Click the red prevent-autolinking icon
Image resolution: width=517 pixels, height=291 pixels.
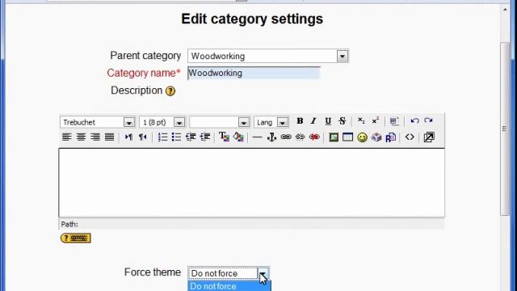pyautogui.click(x=314, y=137)
